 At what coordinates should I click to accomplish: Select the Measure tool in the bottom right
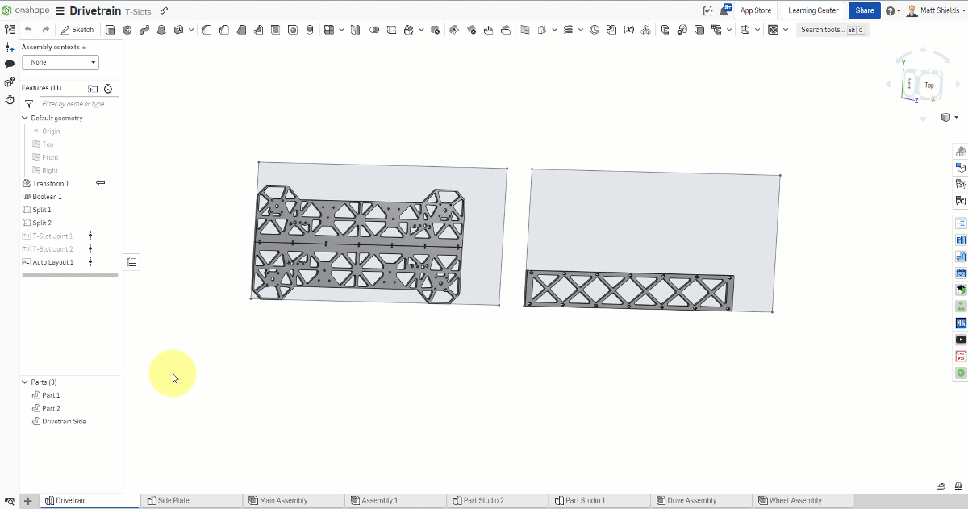941,486
